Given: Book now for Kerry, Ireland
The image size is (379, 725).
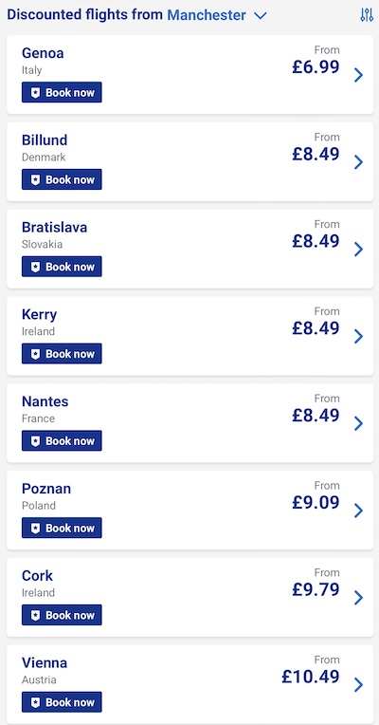Looking at the screenshot, I should [x=62, y=354].
